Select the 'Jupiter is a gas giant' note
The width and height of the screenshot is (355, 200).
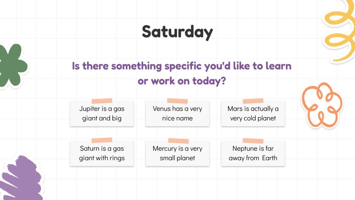(x=102, y=114)
